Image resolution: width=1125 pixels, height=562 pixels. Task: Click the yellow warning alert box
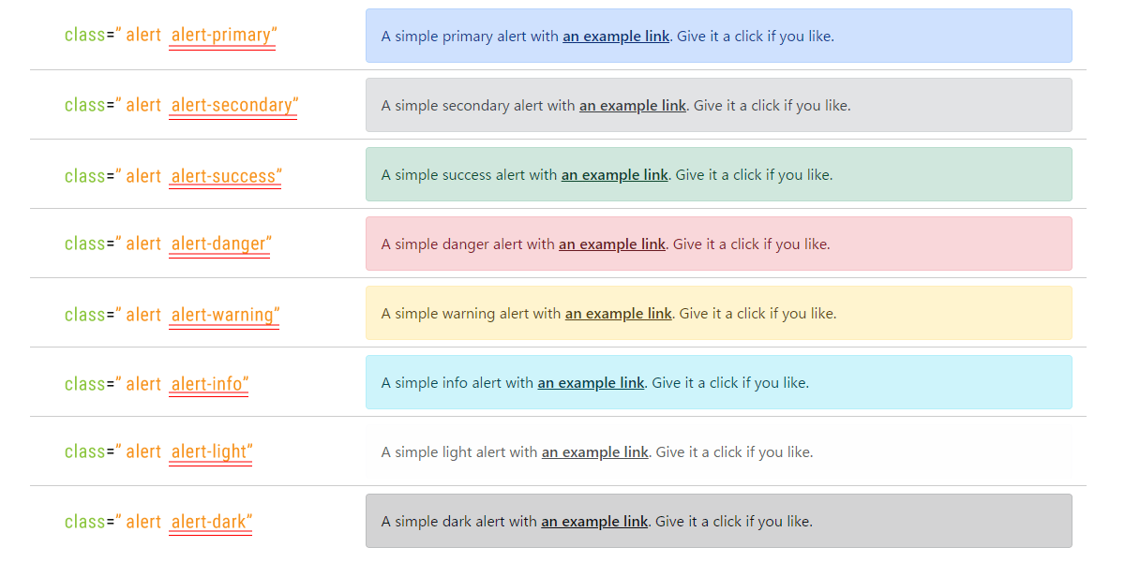pos(719,313)
